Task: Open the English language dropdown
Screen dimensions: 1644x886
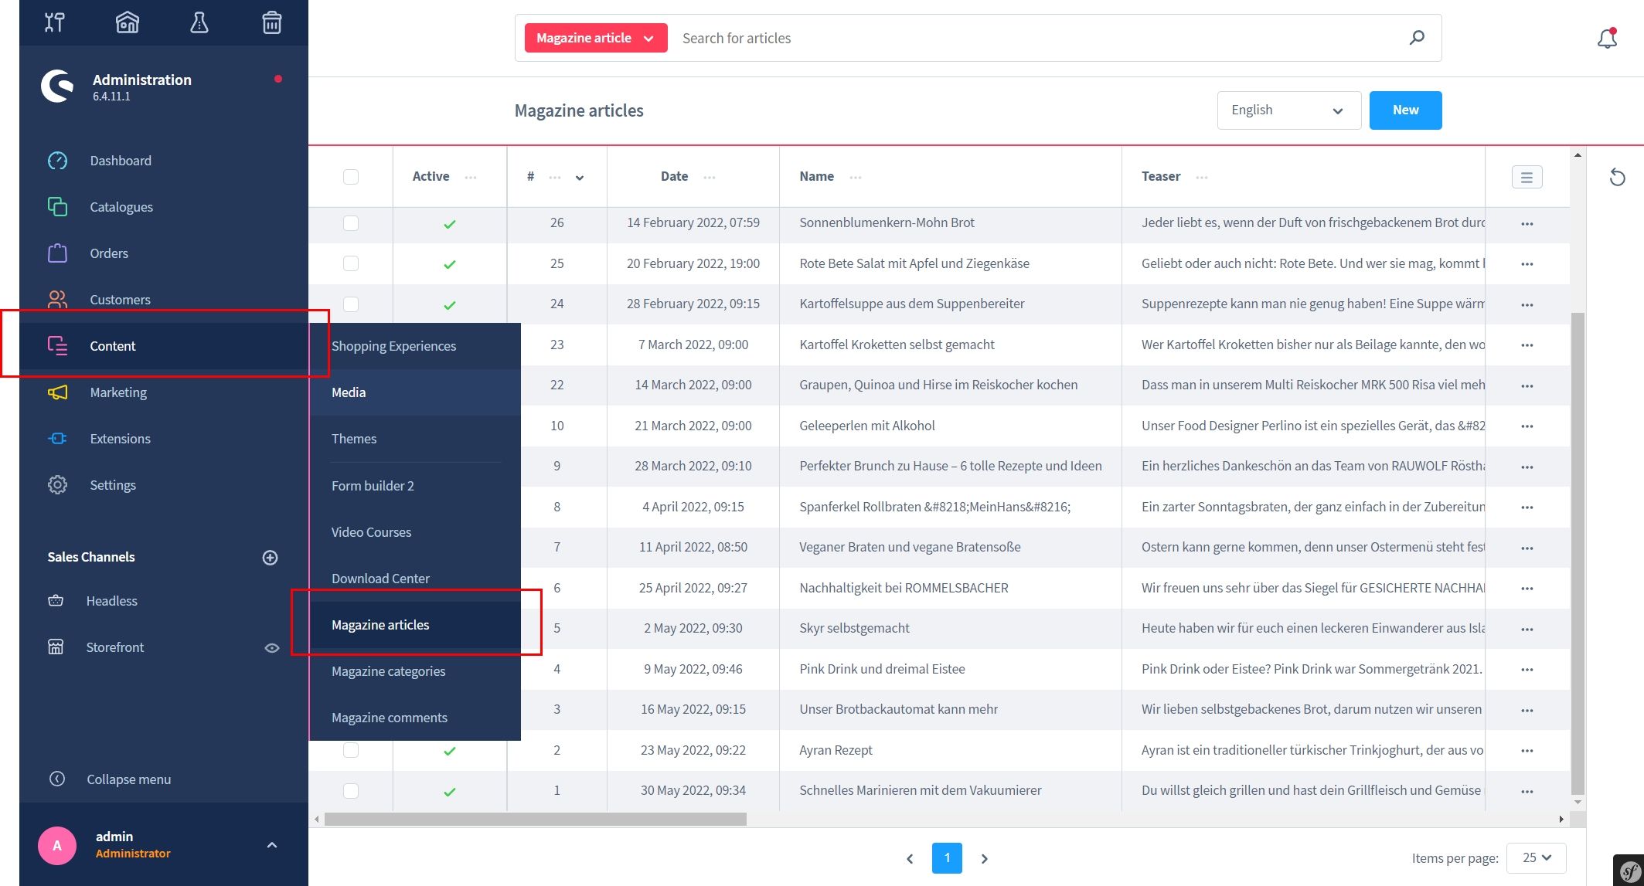Action: (x=1288, y=110)
